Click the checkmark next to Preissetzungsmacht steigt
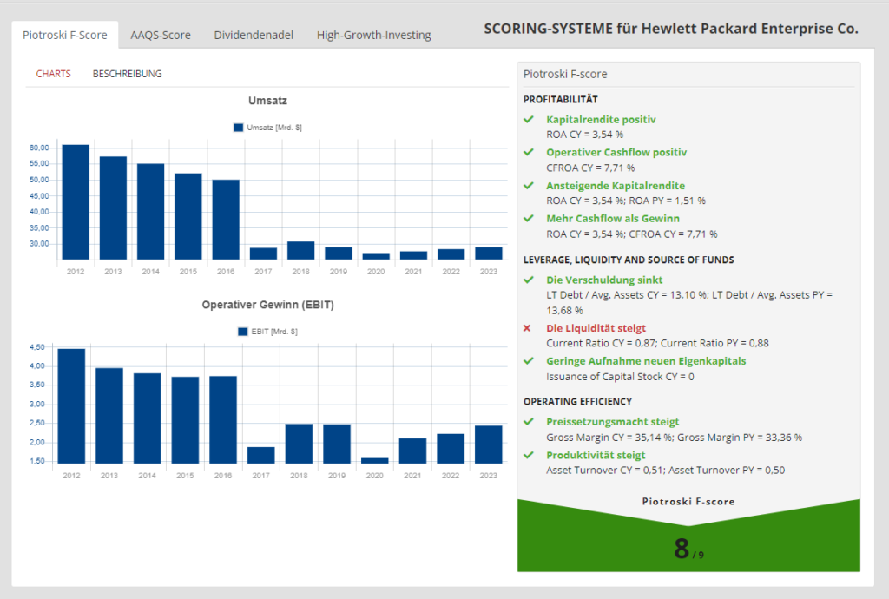Screen dimensions: 889x599 (528, 422)
